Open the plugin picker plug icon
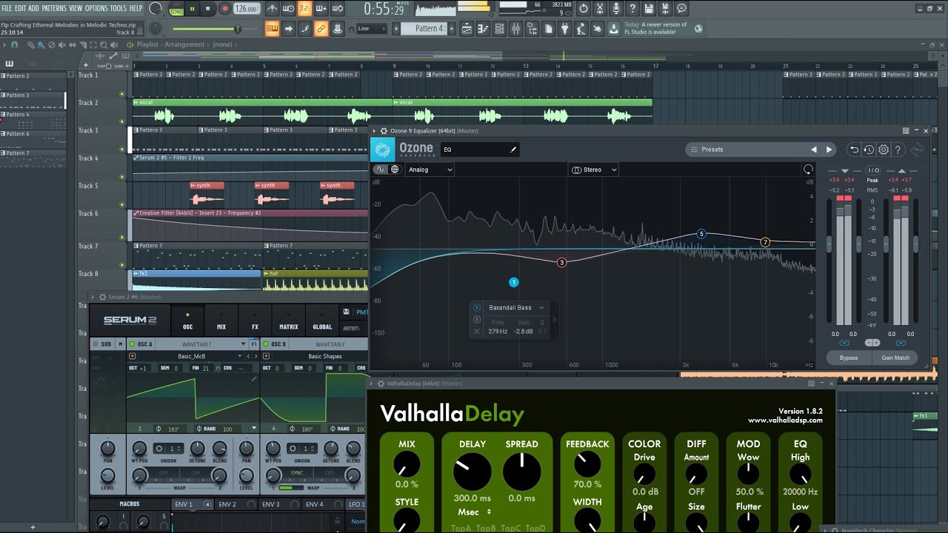Viewport: 948px width, 533px height. point(564,29)
